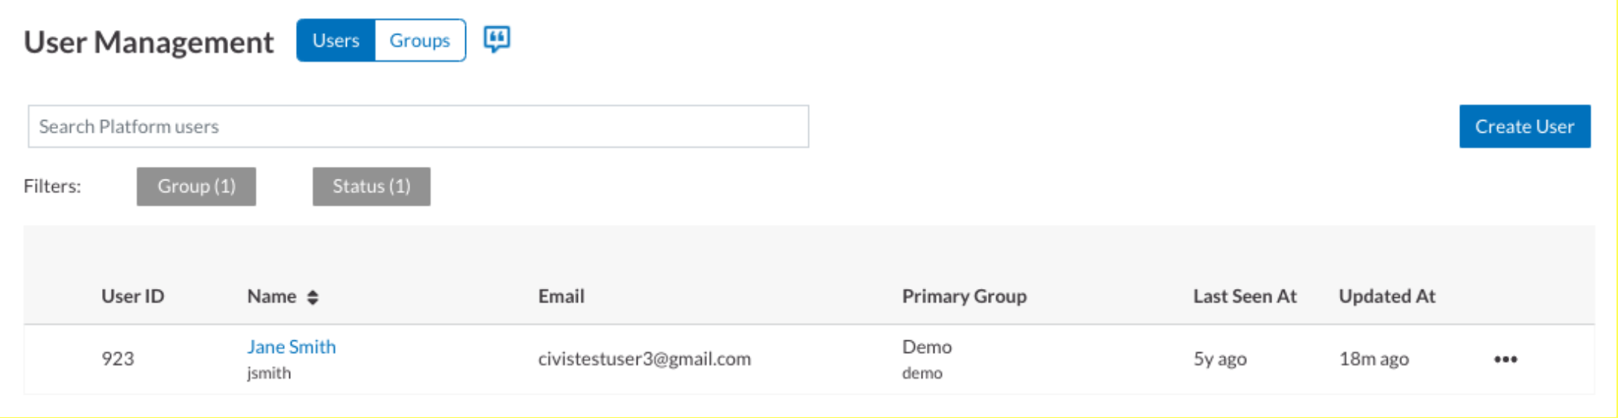Screen dimensions: 1618x418
Task: Expand the Group (1) filter
Action: pyautogui.click(x=196, y=186)
